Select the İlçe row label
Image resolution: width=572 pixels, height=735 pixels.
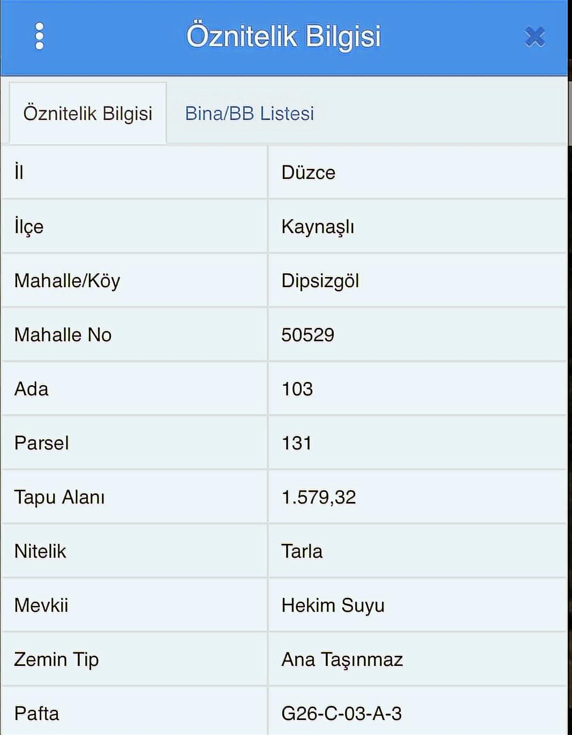click(x=29, y=227)
